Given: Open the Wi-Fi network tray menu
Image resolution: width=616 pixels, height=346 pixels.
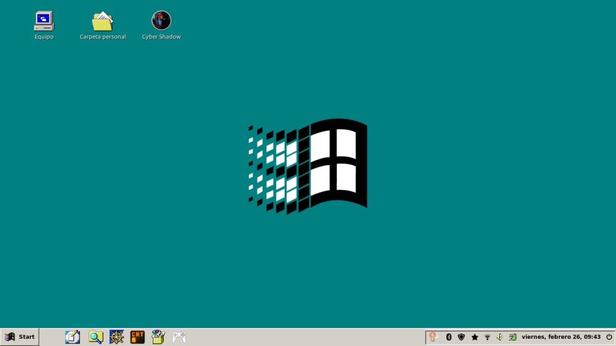Looking at the screenshot, I should pos(487,337).
